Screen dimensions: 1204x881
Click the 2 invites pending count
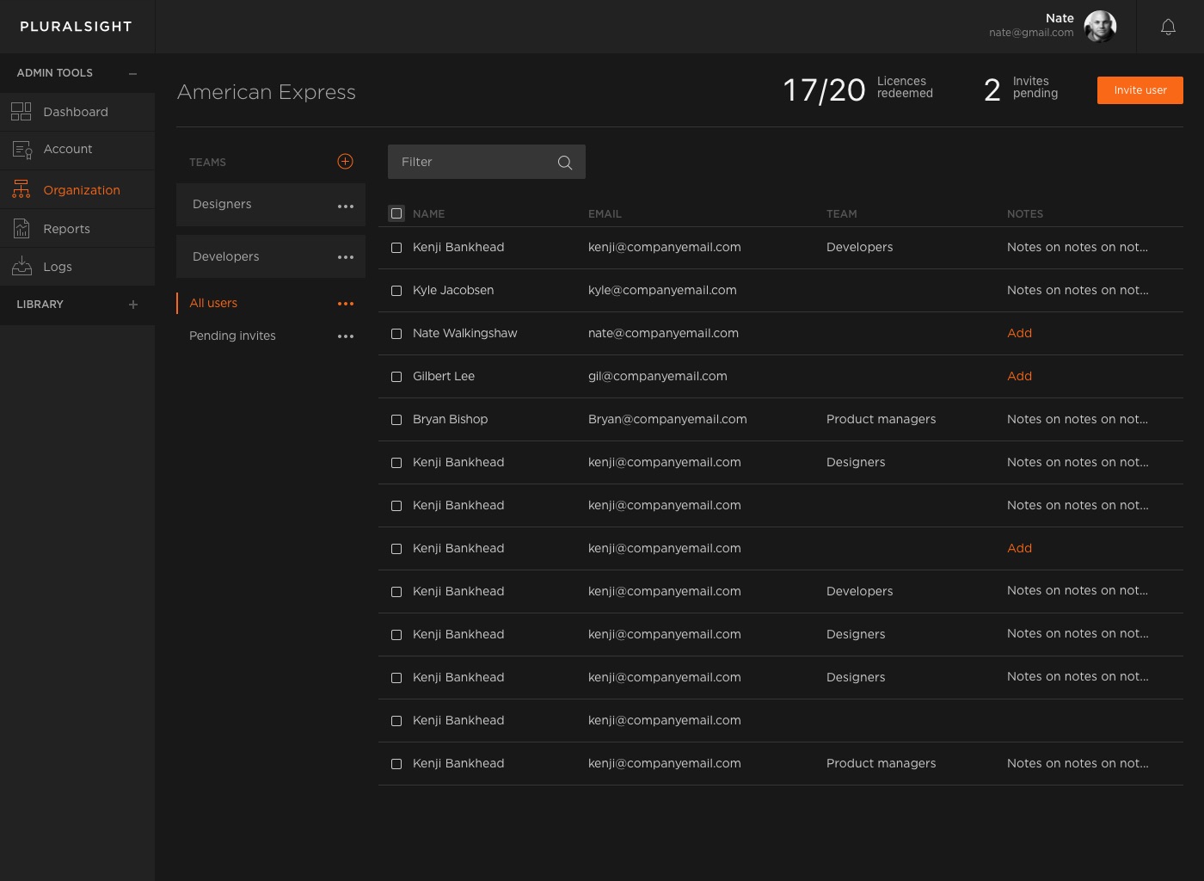[x=992, y=90]
